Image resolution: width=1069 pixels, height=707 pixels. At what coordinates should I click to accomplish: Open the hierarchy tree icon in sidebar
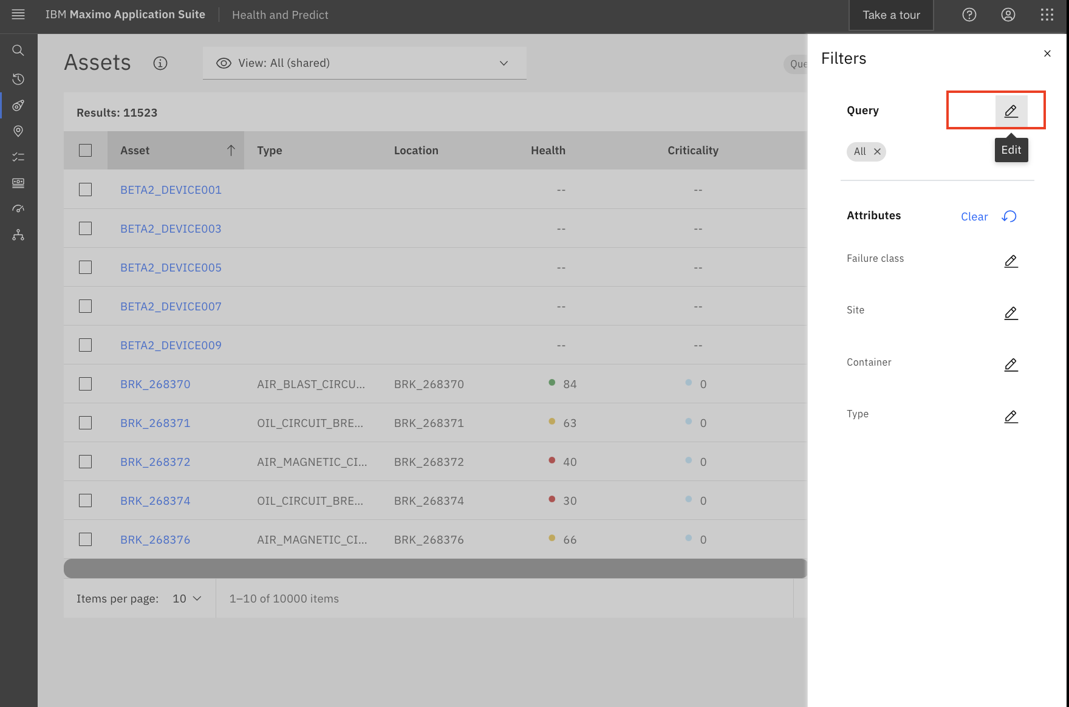[x=18, y=235]
